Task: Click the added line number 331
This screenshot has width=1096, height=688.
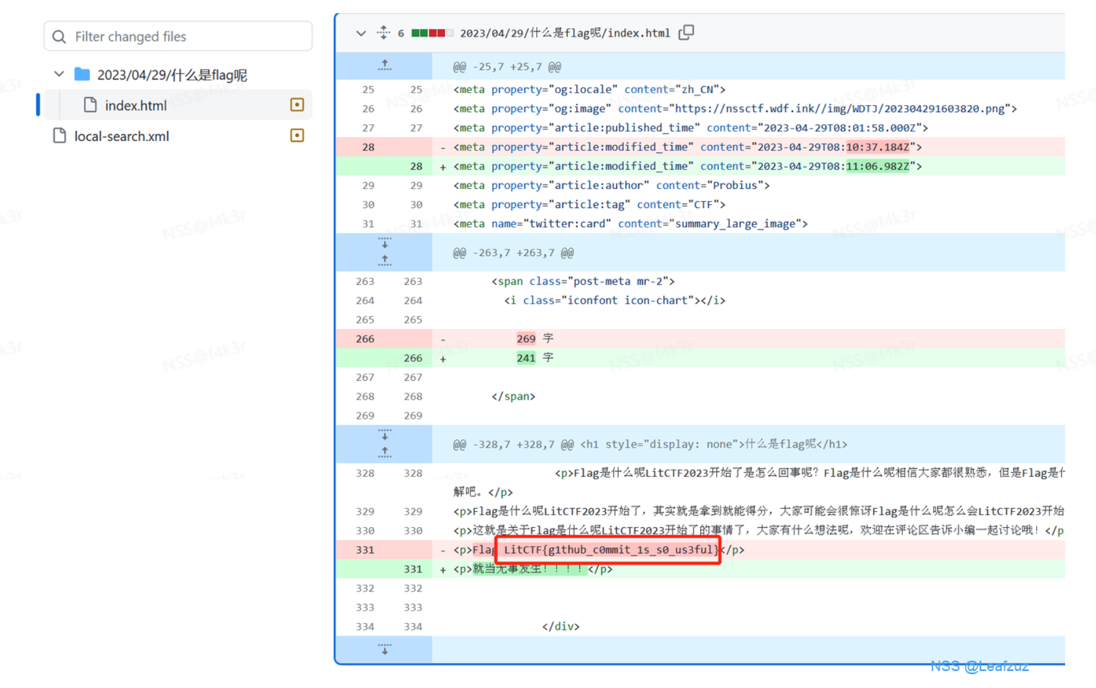Action: pos(413,569)
